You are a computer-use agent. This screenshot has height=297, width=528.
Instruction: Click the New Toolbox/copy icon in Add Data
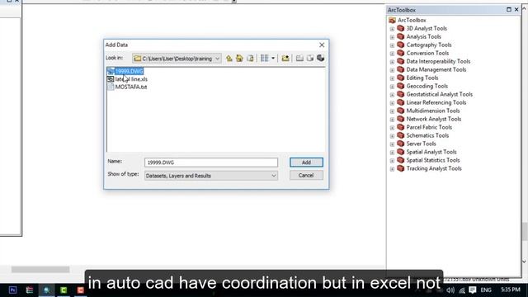pyautogui.click(x=310, y=59)
